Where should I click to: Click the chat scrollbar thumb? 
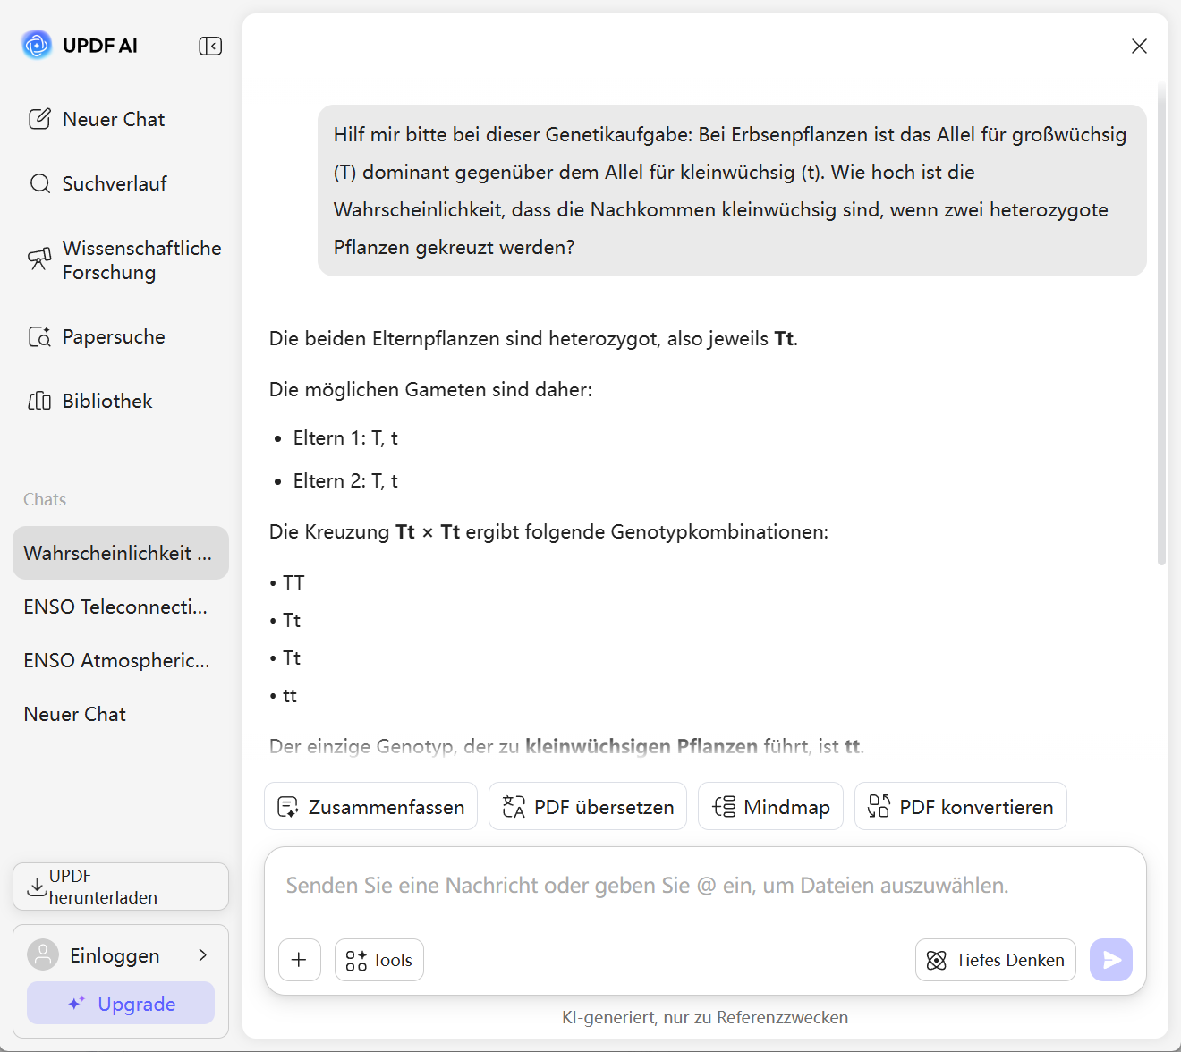coord(1161,324)
